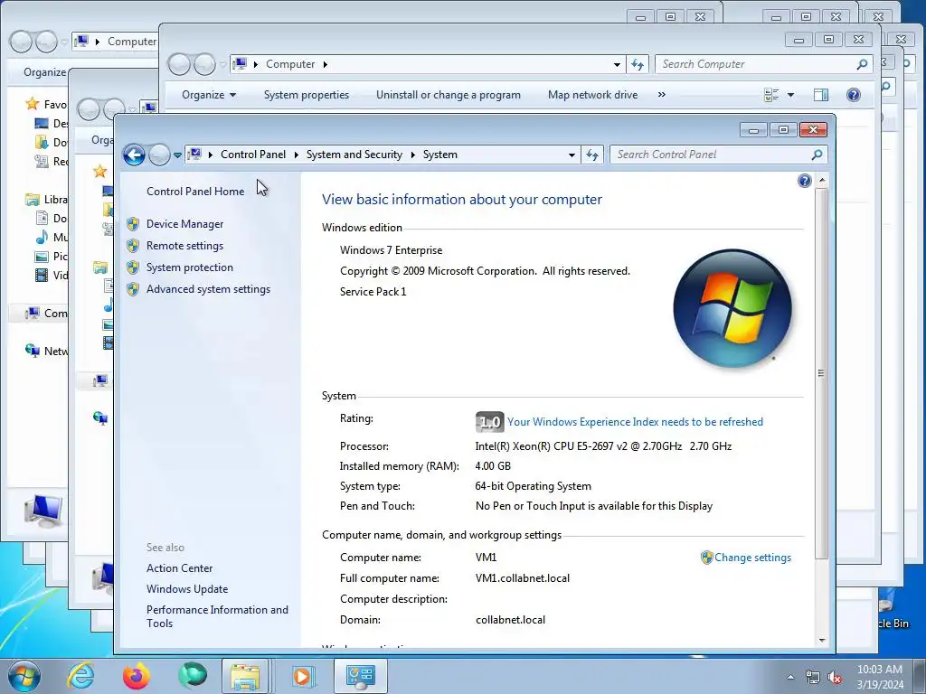
Task: Open Advanced system settings
Action: (209, 289)
